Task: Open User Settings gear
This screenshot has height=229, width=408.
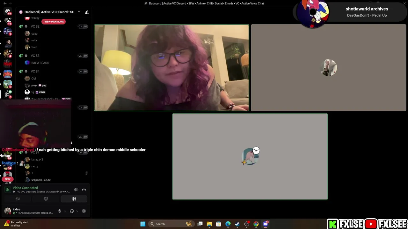Action: click(x=84, y=211)
